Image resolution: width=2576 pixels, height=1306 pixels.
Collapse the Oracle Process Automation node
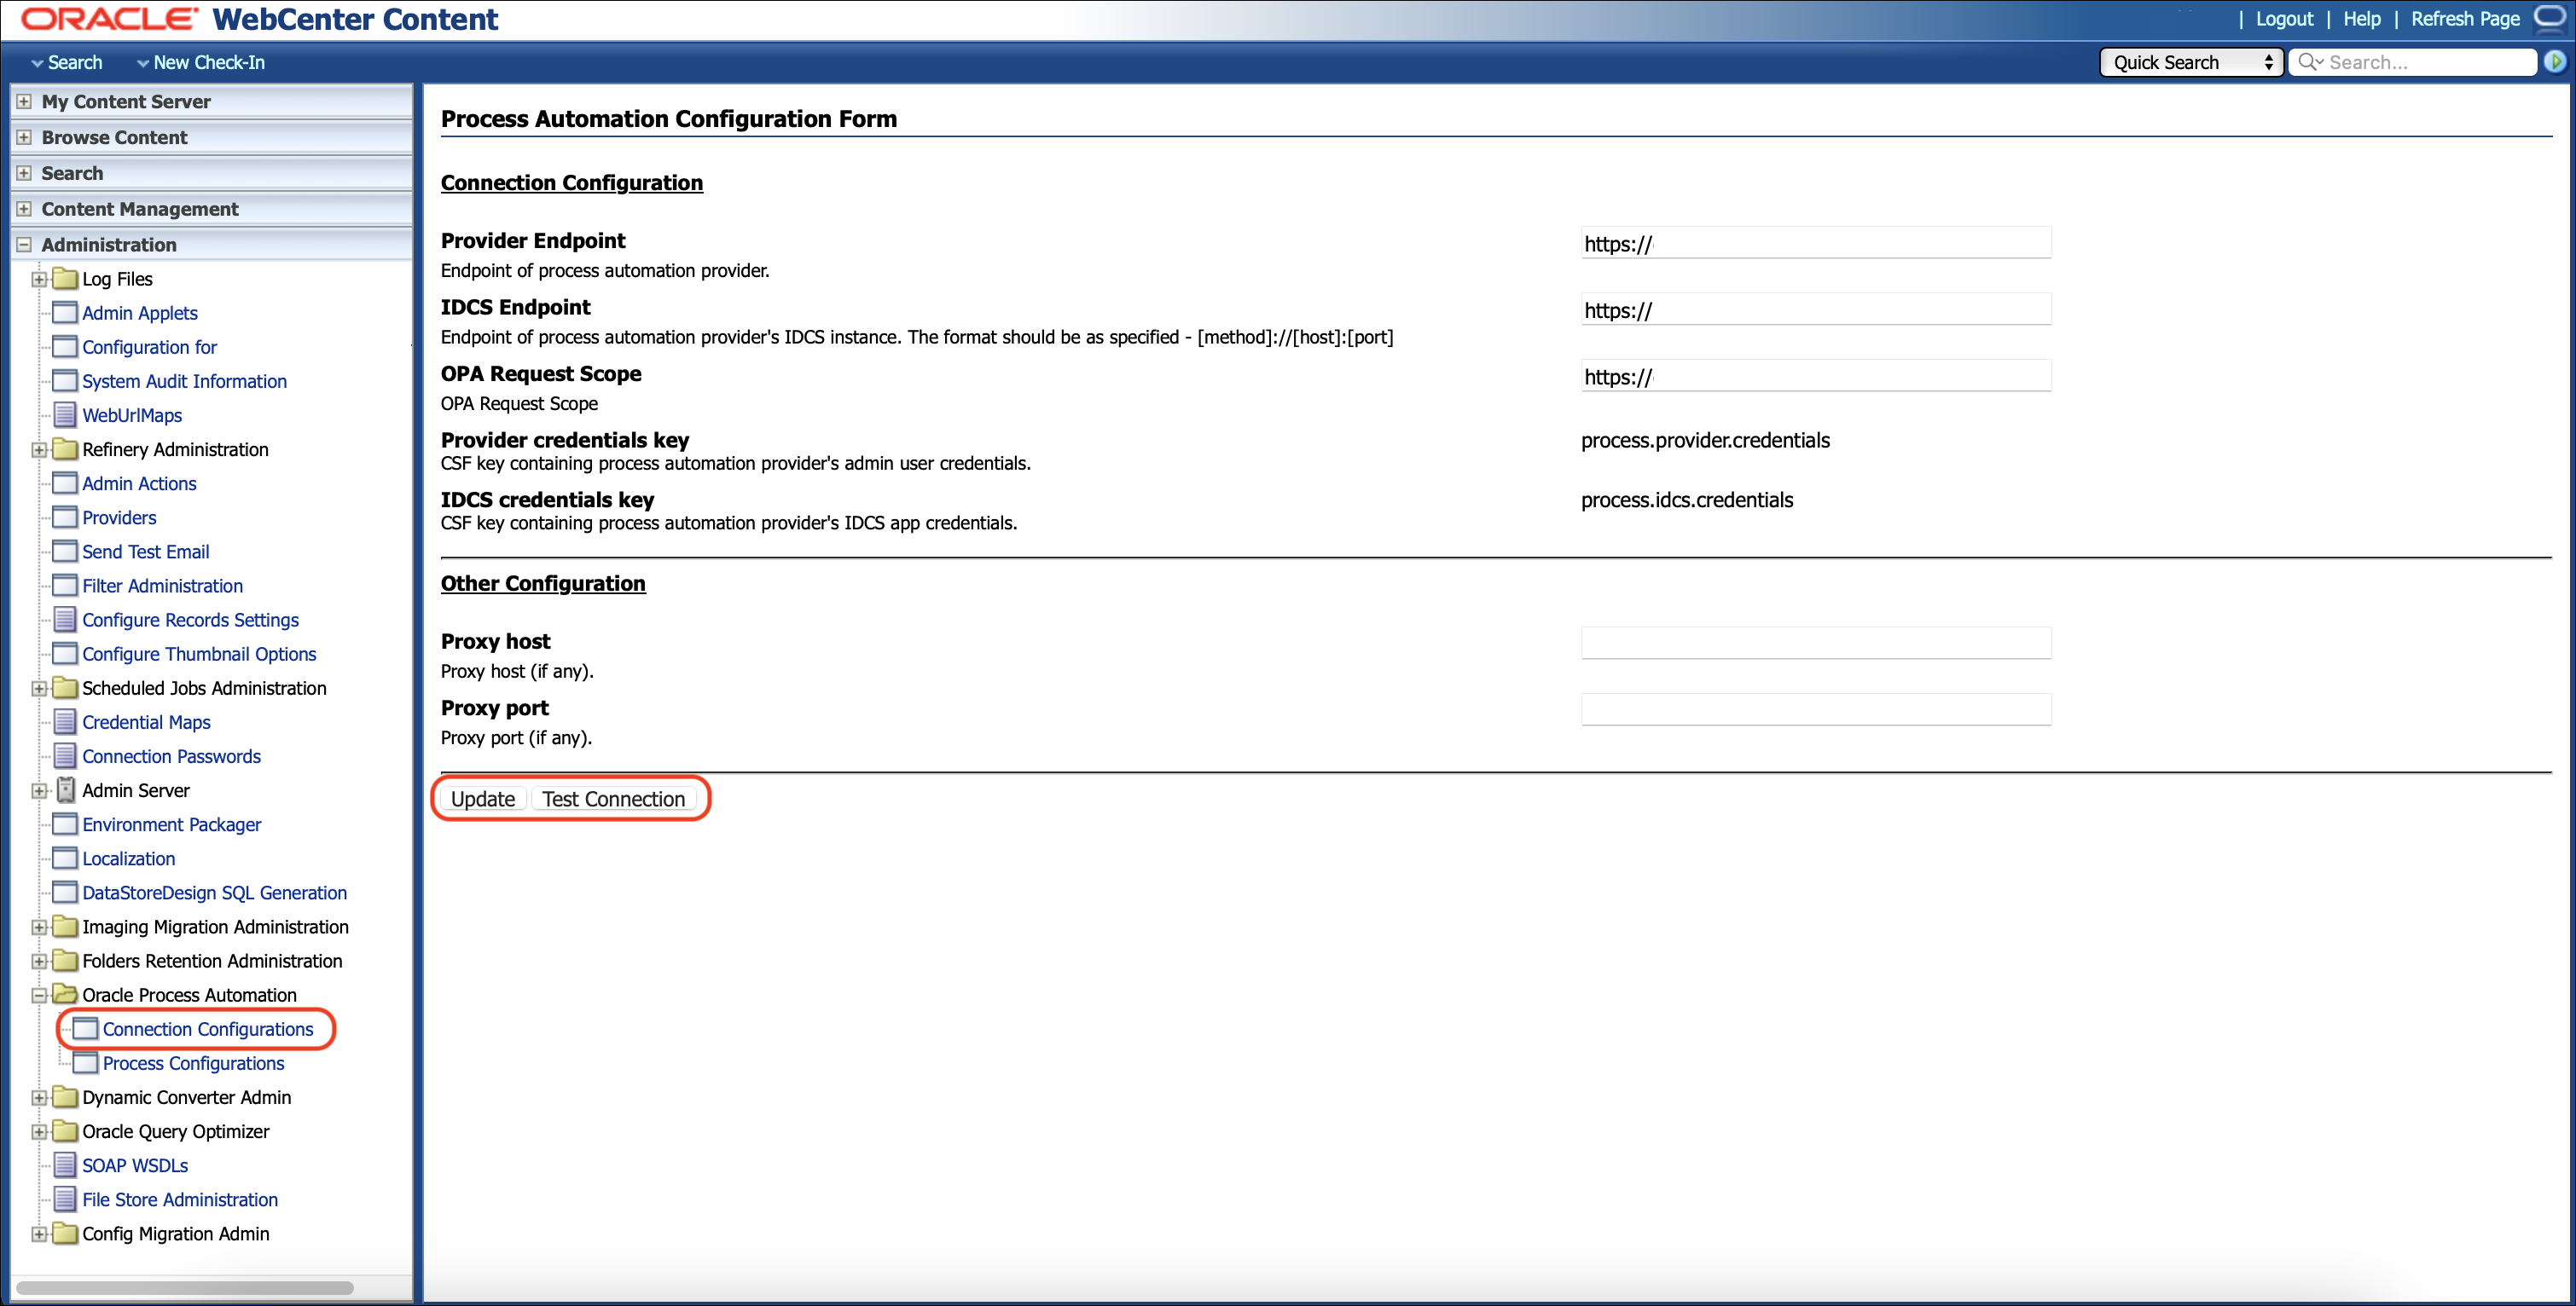[39, 995]
